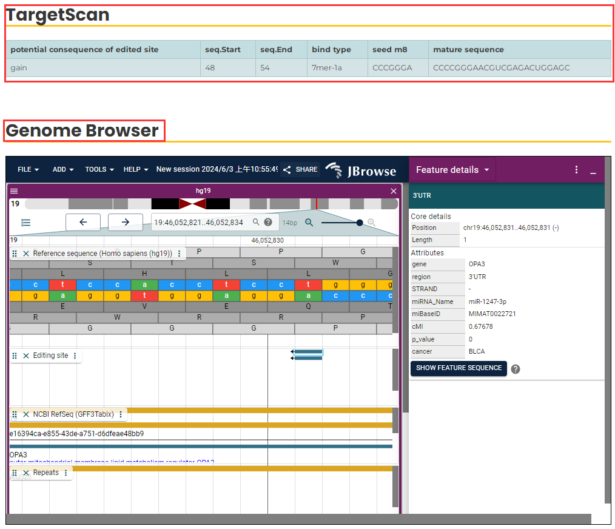Click the miBaseID value MIMAT0022721
Image resolution: width=615 pixels, height=529 pixels.
pos(492,314)
